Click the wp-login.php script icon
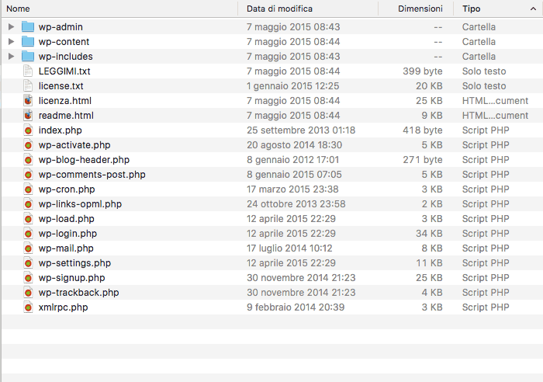Screen dimensions: 543x382 pos(28,234)
